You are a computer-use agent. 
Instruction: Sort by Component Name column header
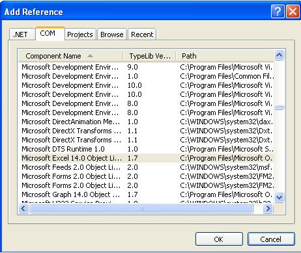pos(70,56)
